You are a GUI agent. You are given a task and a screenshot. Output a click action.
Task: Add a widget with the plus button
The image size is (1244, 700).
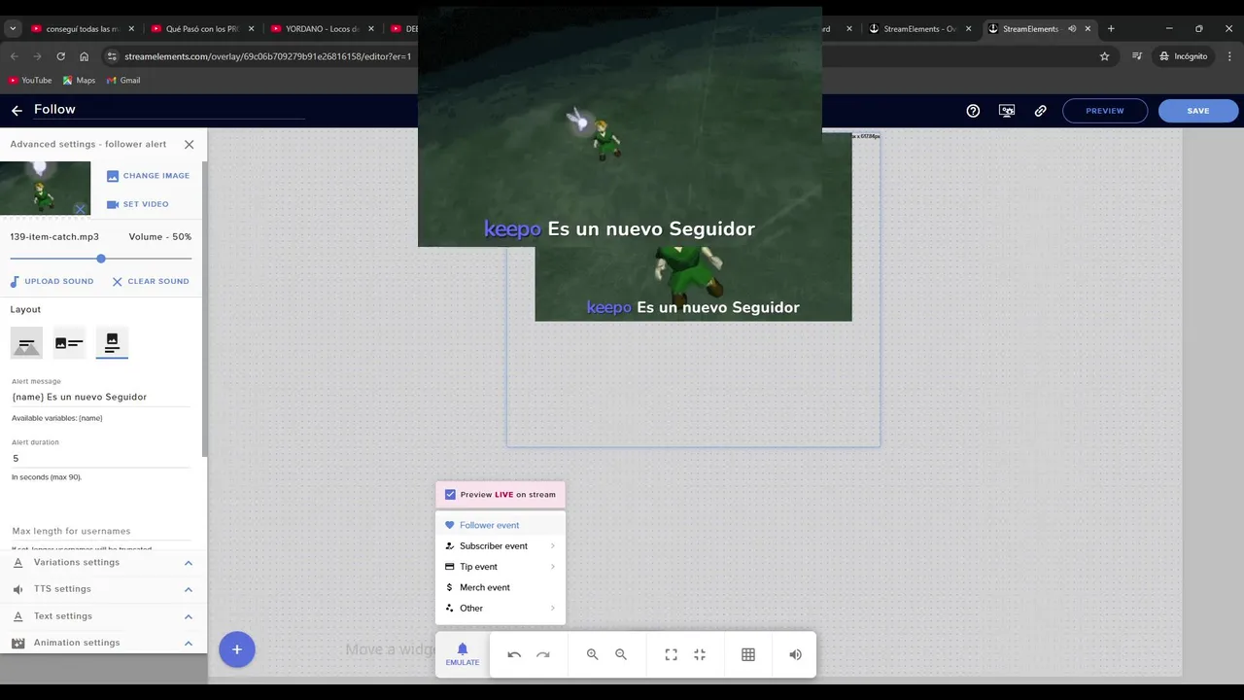coord(237,649)
